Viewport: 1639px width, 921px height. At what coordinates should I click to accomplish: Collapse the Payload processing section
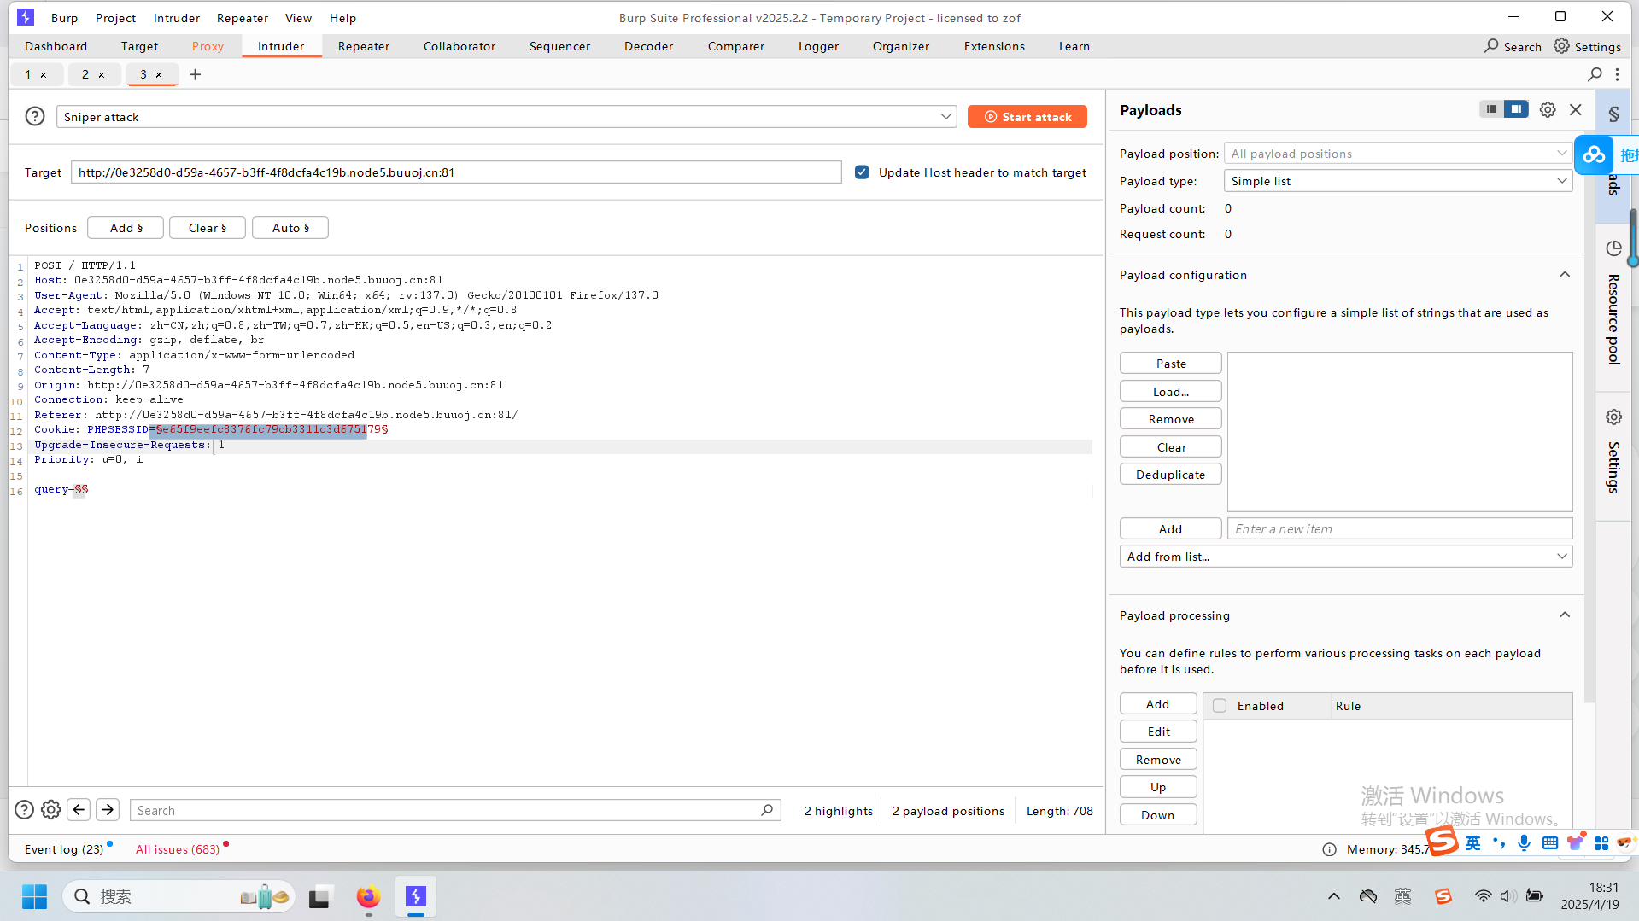point(1565,615)
